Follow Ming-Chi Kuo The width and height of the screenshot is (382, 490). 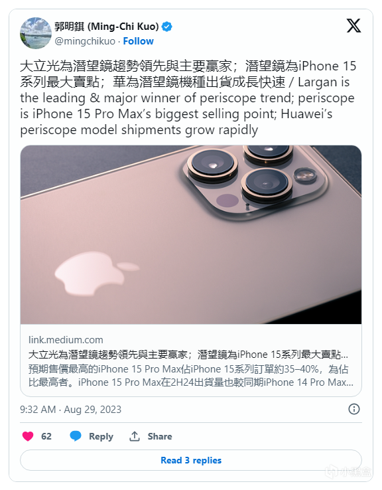tap(138, 41)
